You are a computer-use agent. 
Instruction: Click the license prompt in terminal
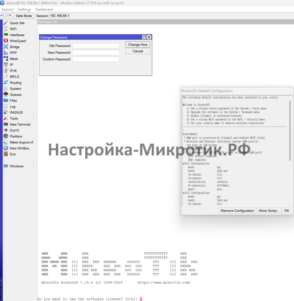tap(87, 299)
